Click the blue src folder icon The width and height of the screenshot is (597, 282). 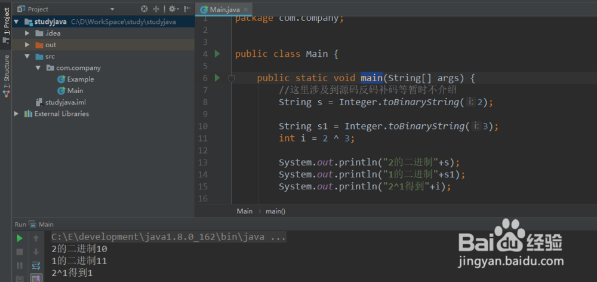(39, 56)
